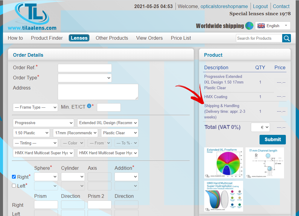This screenshot has height=216, width=299.
Task: Open the 17 mm Channel length diagram
Action: [265, 163]
